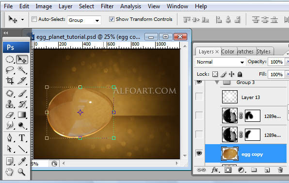
Task: Toggle lock transparent pixels
Action: click(x=215, y=74)
